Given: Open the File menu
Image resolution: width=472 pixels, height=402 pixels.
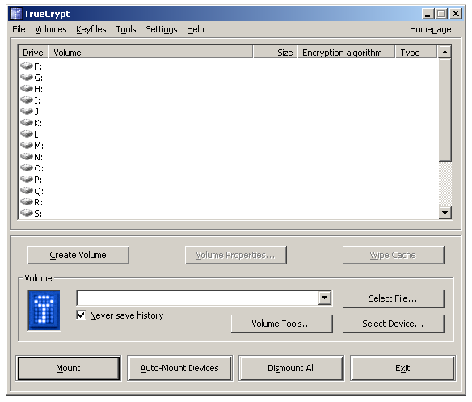Looking at the screenshot, I should coord(19,29).
